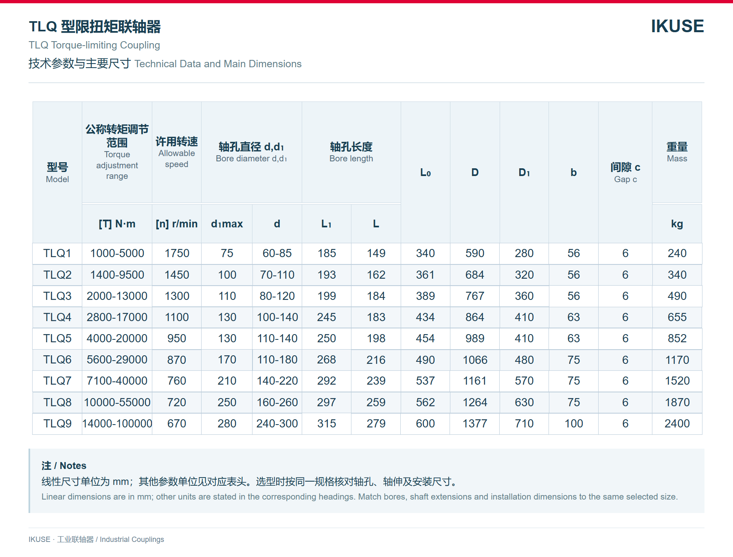The width and height of the screenshot is (733, 557).
Task: Click b value 100 in TLQ9 row
Action: coord(573,424)
